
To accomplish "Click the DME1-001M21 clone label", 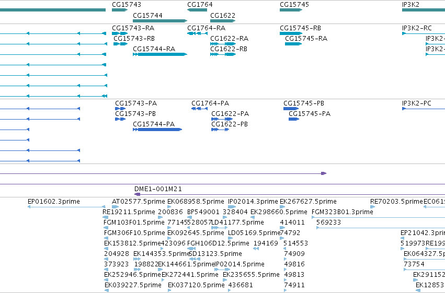I will [158, 189].
